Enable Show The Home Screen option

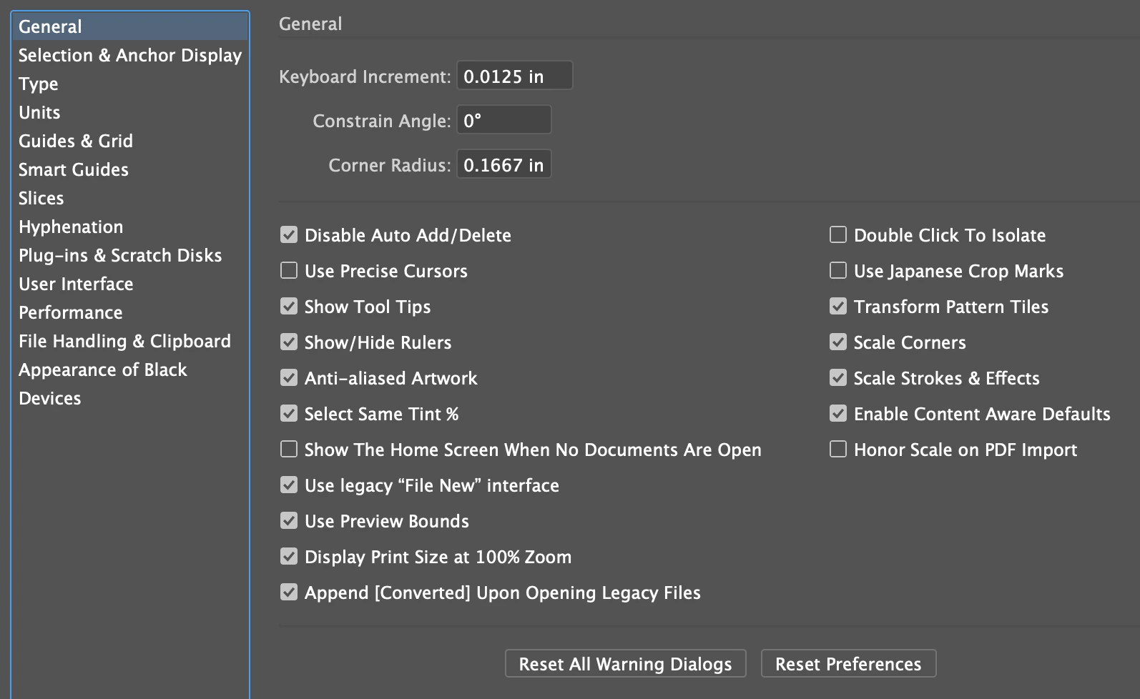tap(289, 450)
